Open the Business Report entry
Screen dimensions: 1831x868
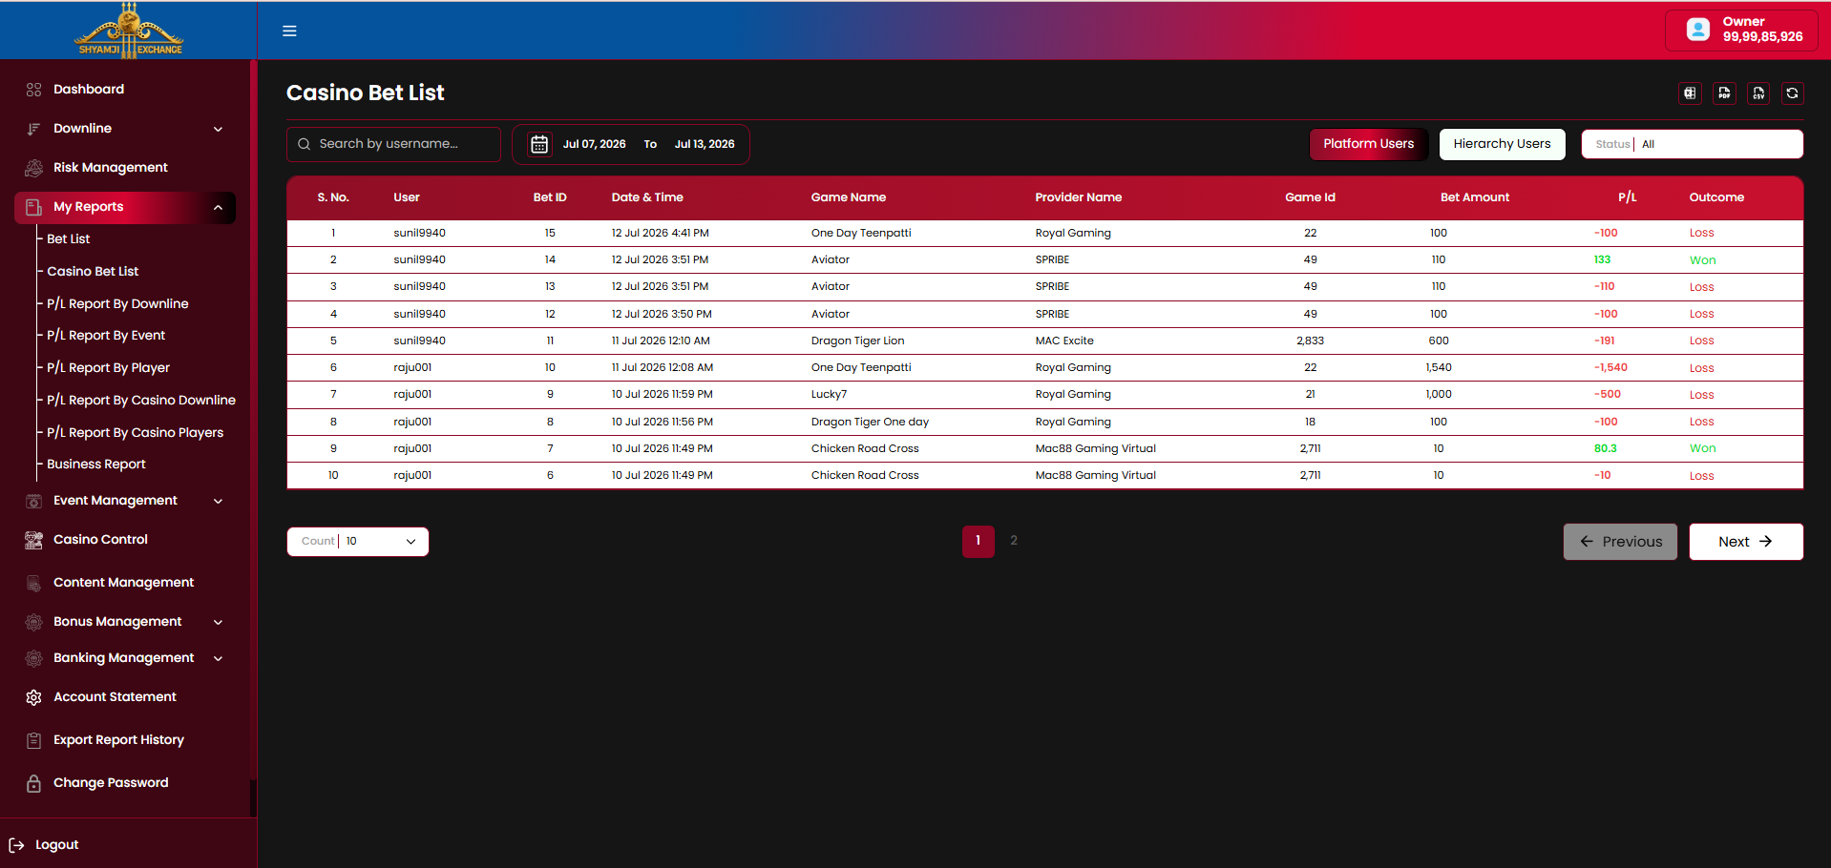(96, 465)
